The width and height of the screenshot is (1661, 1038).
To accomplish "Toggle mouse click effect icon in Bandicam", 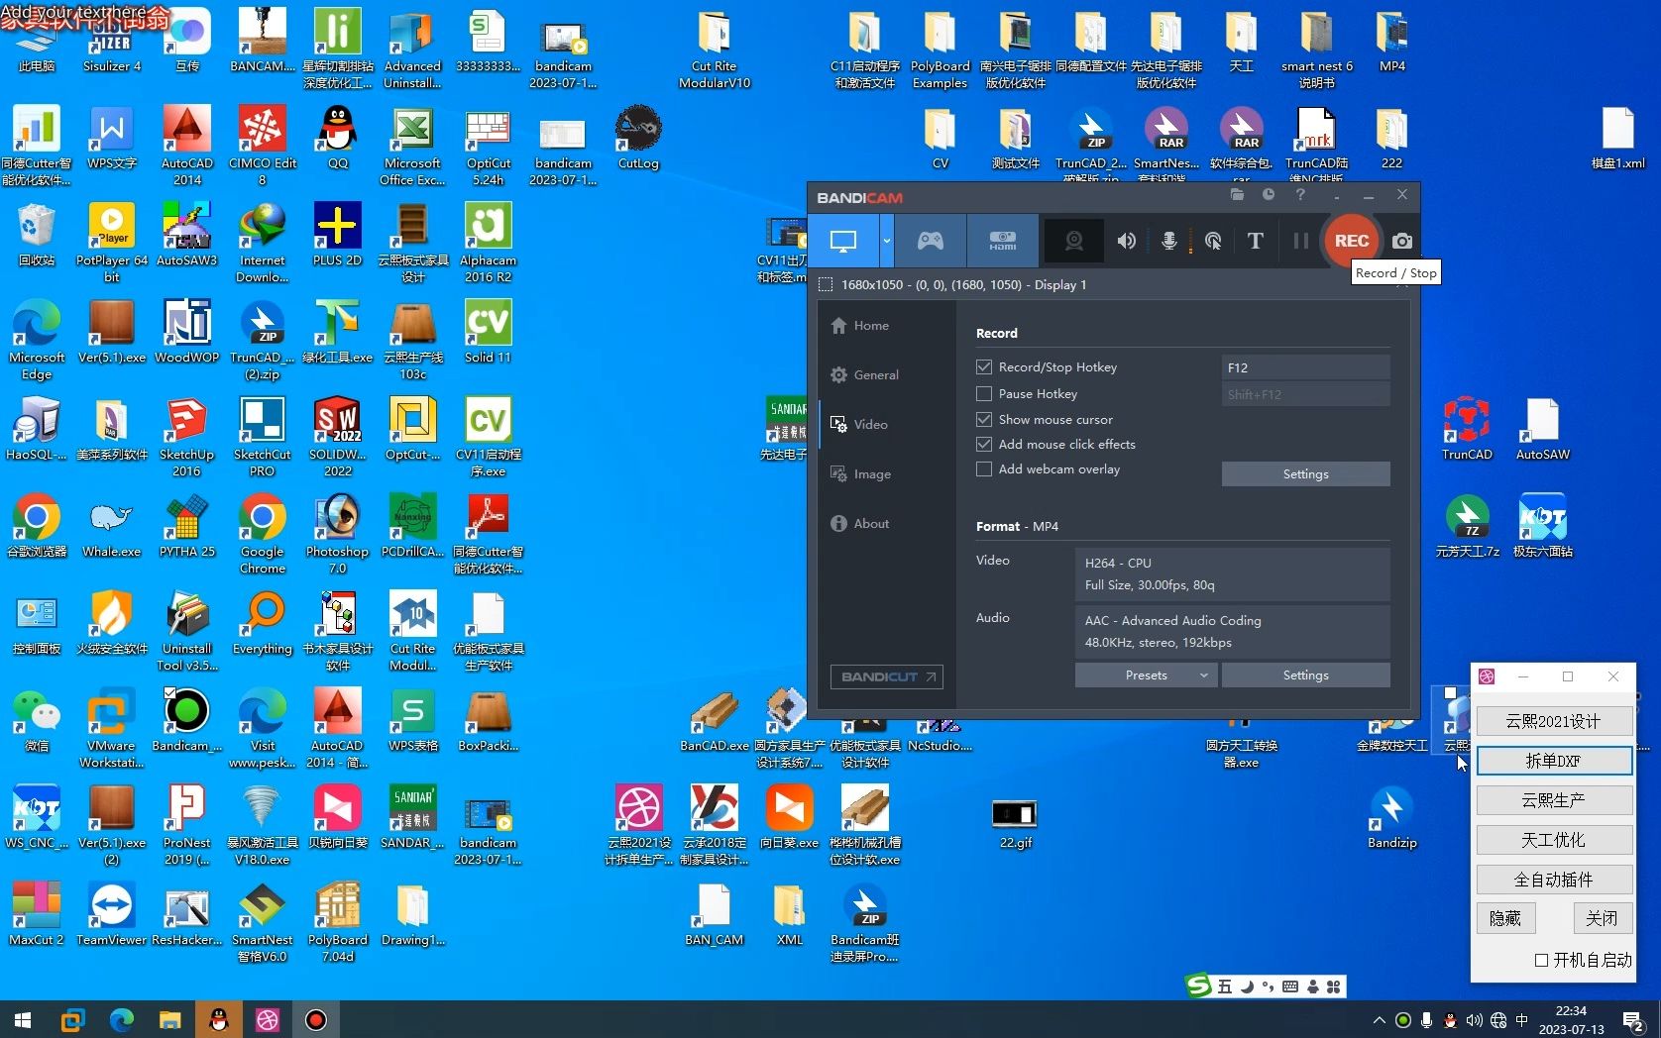I will pyautogui.click(x=1213, y=241).
